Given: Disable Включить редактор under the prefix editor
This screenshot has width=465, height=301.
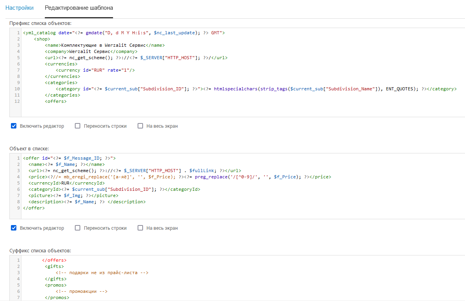Looking at the screenshot, I should pos(14,126).
